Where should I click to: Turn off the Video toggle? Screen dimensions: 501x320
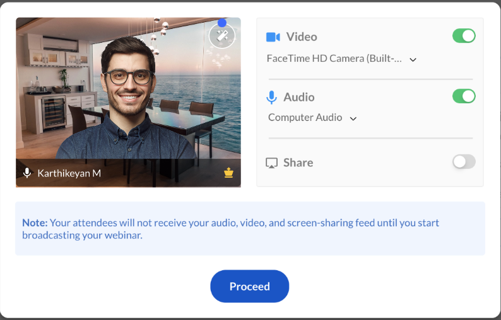point(464,36)
